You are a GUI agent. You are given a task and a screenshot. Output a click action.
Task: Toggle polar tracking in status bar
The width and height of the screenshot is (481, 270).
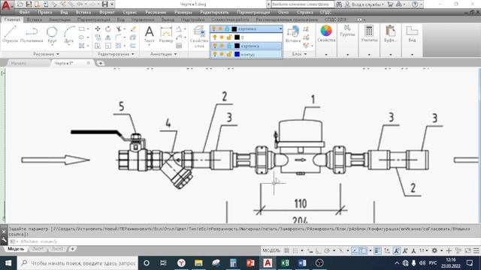point(328,250)
